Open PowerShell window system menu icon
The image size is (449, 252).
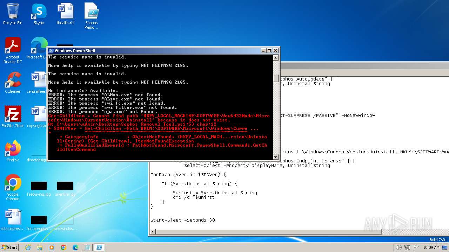tap(51, 51)
